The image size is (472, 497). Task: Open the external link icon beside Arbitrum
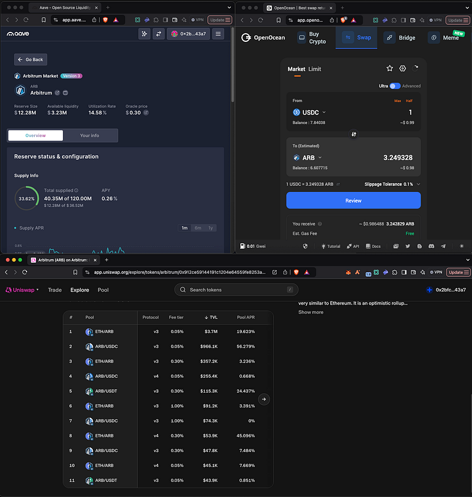click(x=57, y=93)
